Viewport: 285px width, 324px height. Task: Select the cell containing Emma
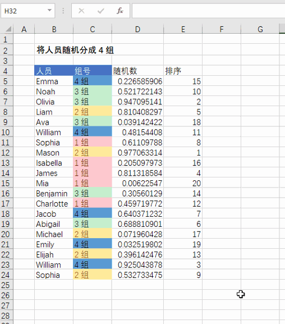[x=54, y=81]
